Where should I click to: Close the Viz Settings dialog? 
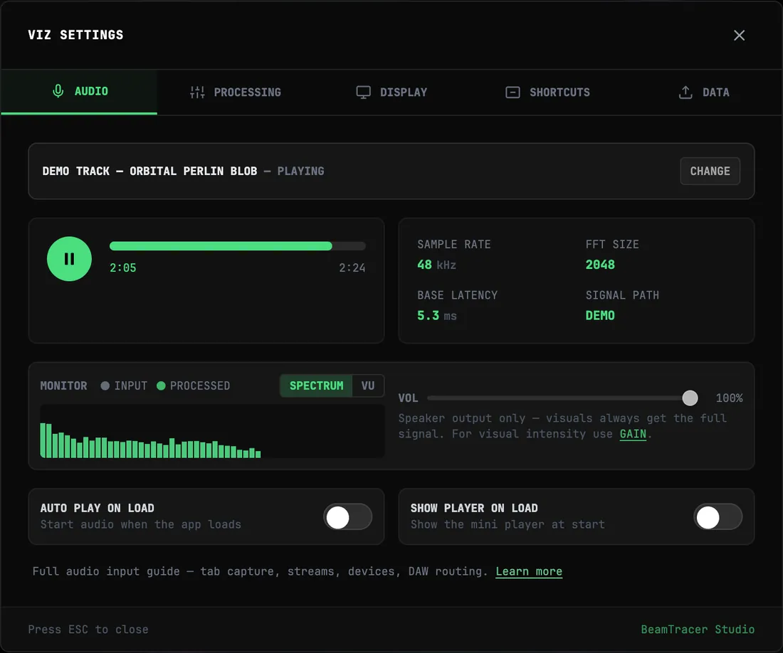point(739,36)
